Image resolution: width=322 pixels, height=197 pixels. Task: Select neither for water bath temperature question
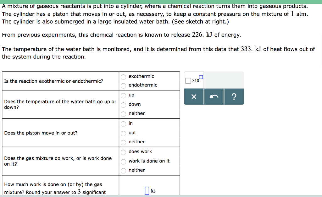[123, 114]
